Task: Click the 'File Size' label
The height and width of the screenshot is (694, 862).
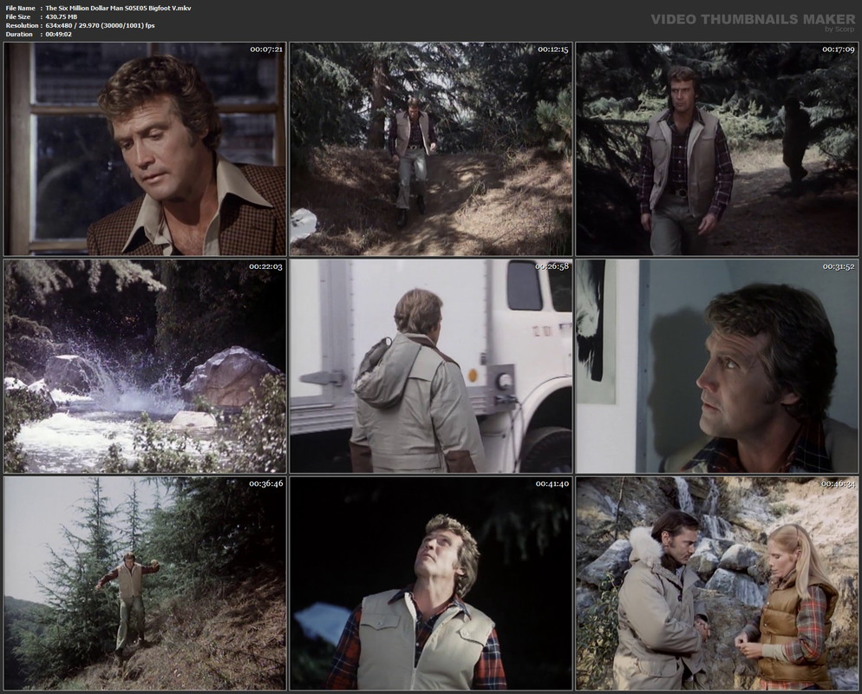Action: click(18, 16)
